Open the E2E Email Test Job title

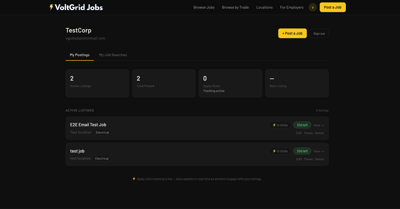click(88, 125)
